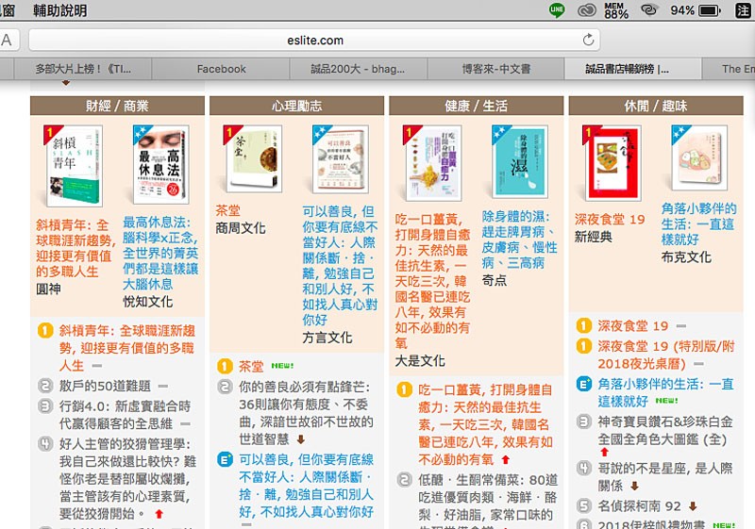
Task: Open the 深夜食堂 19 red cover
Action: tap(612, 162)
